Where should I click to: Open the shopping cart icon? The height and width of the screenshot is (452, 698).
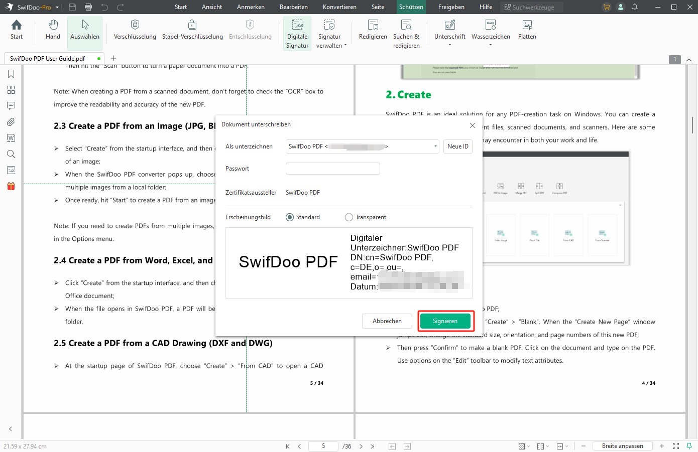[x=607, y=7]
